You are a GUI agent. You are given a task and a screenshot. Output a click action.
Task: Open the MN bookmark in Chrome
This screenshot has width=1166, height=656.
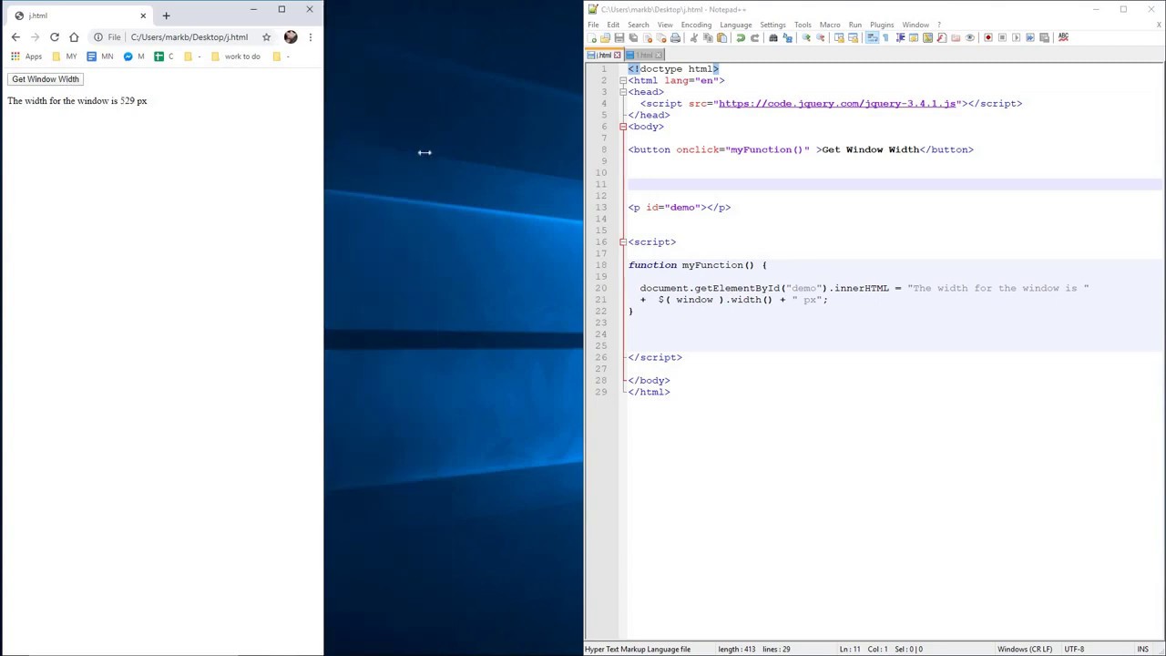[x=100, y=56]
